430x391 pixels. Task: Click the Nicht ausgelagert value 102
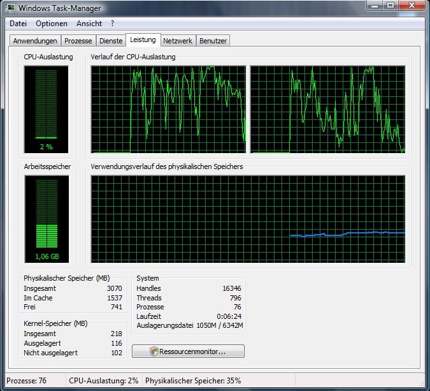(x=117, y=353)
